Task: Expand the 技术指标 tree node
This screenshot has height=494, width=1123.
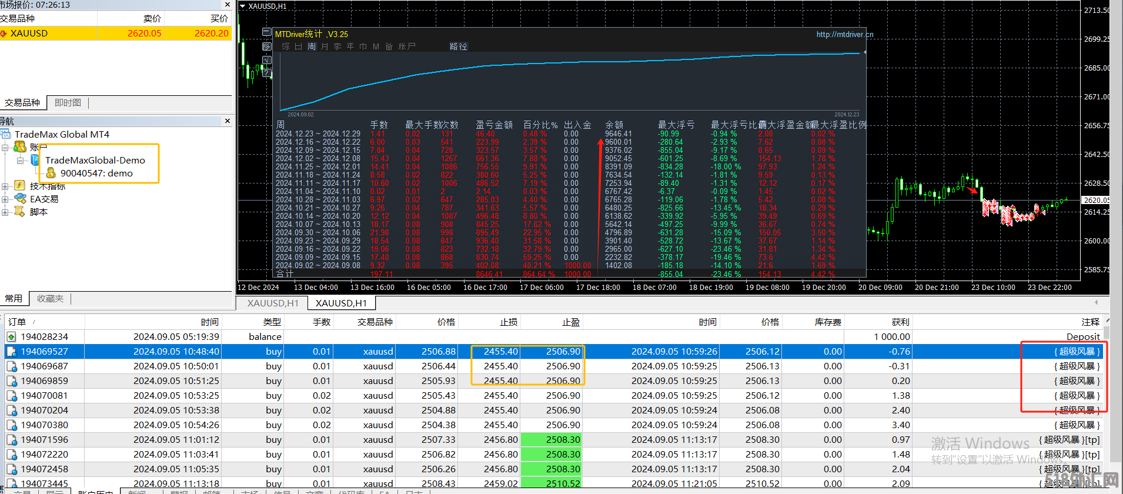Action: tap(5, 186)
